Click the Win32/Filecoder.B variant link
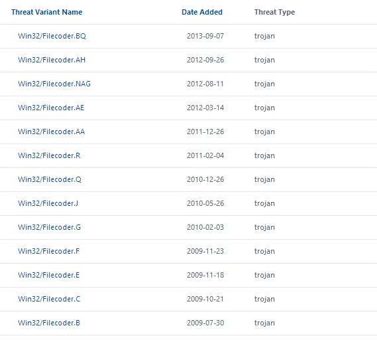The width and height of the screenshot is (377, 344). pos(49,323)
